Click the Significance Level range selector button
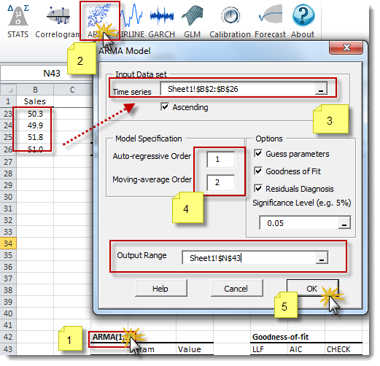The image size is (380, 366). click(344, 223)
